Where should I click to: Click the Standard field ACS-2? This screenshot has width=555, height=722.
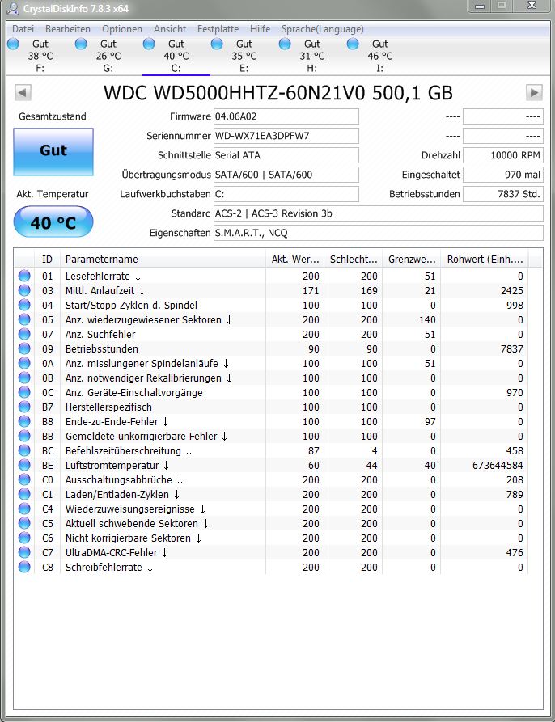378,213
